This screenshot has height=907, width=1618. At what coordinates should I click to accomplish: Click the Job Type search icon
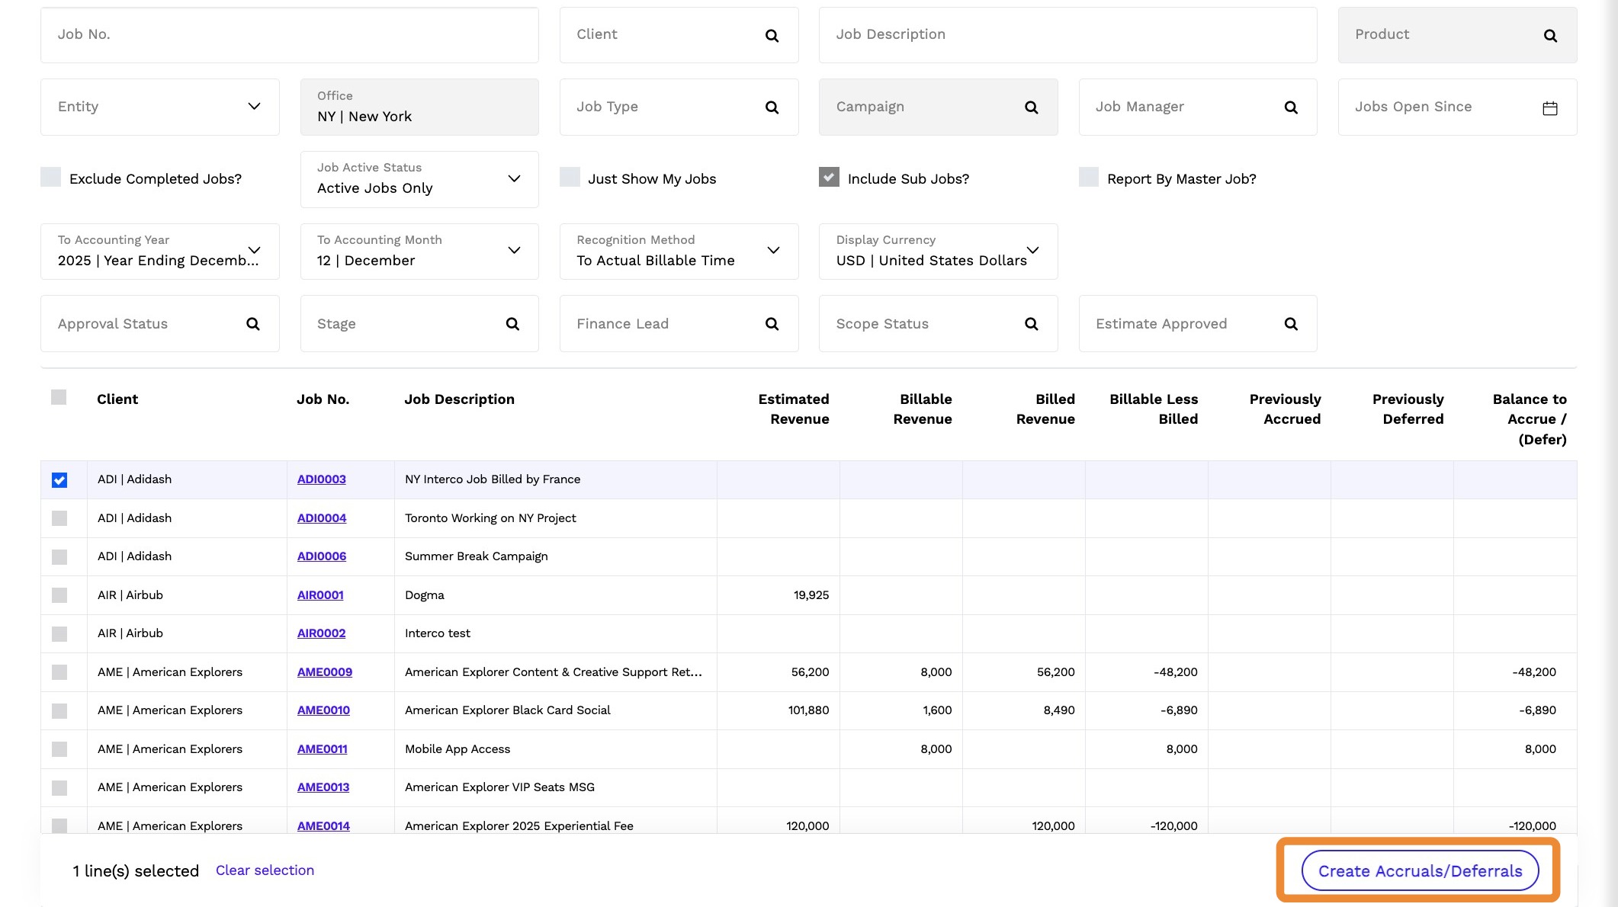click(772, 107)
